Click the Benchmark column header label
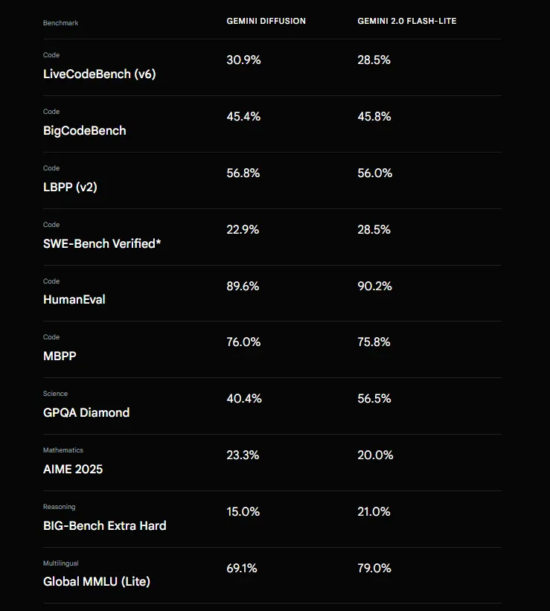Viewport: 550px width, 611px height. [x=60, y=23]
